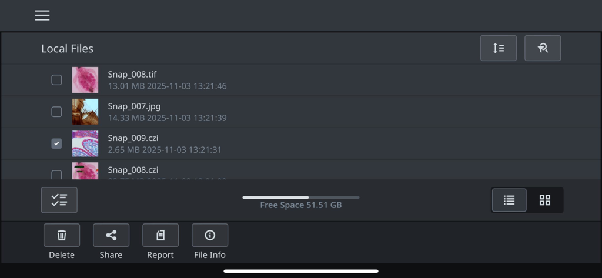This screenshot has height=278, width=602.
Task: Open Report for selected file
Action: click(x=160, y=235)
